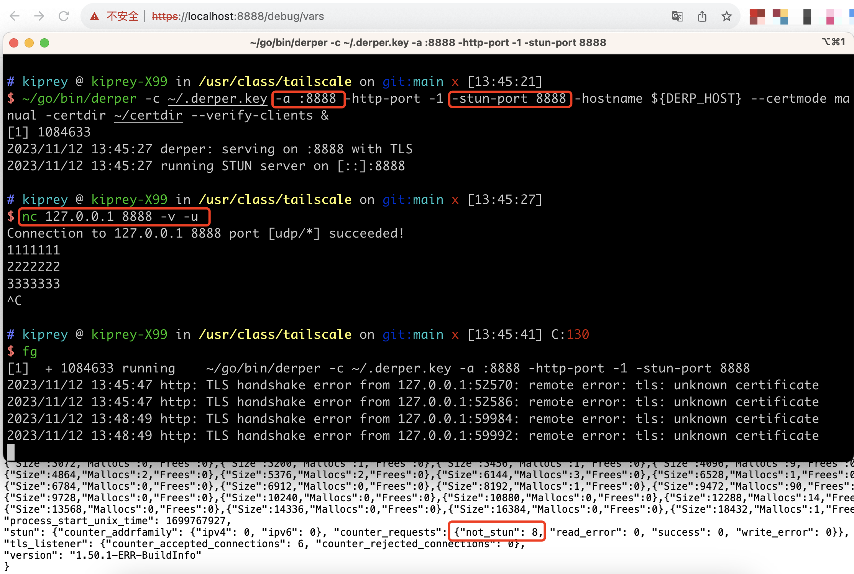This screenshot has height=574, width=854.
Task: Reload the localhost debug/vars page
Action: (64, 16)
